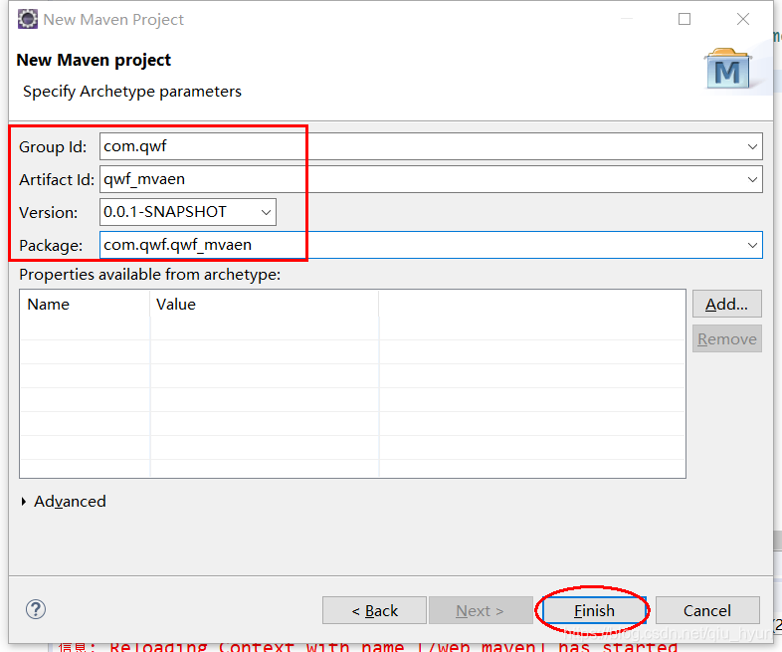Screen dimensions: 782x652
Task: Click the Remove property button
Action: (x=726, y=338)
